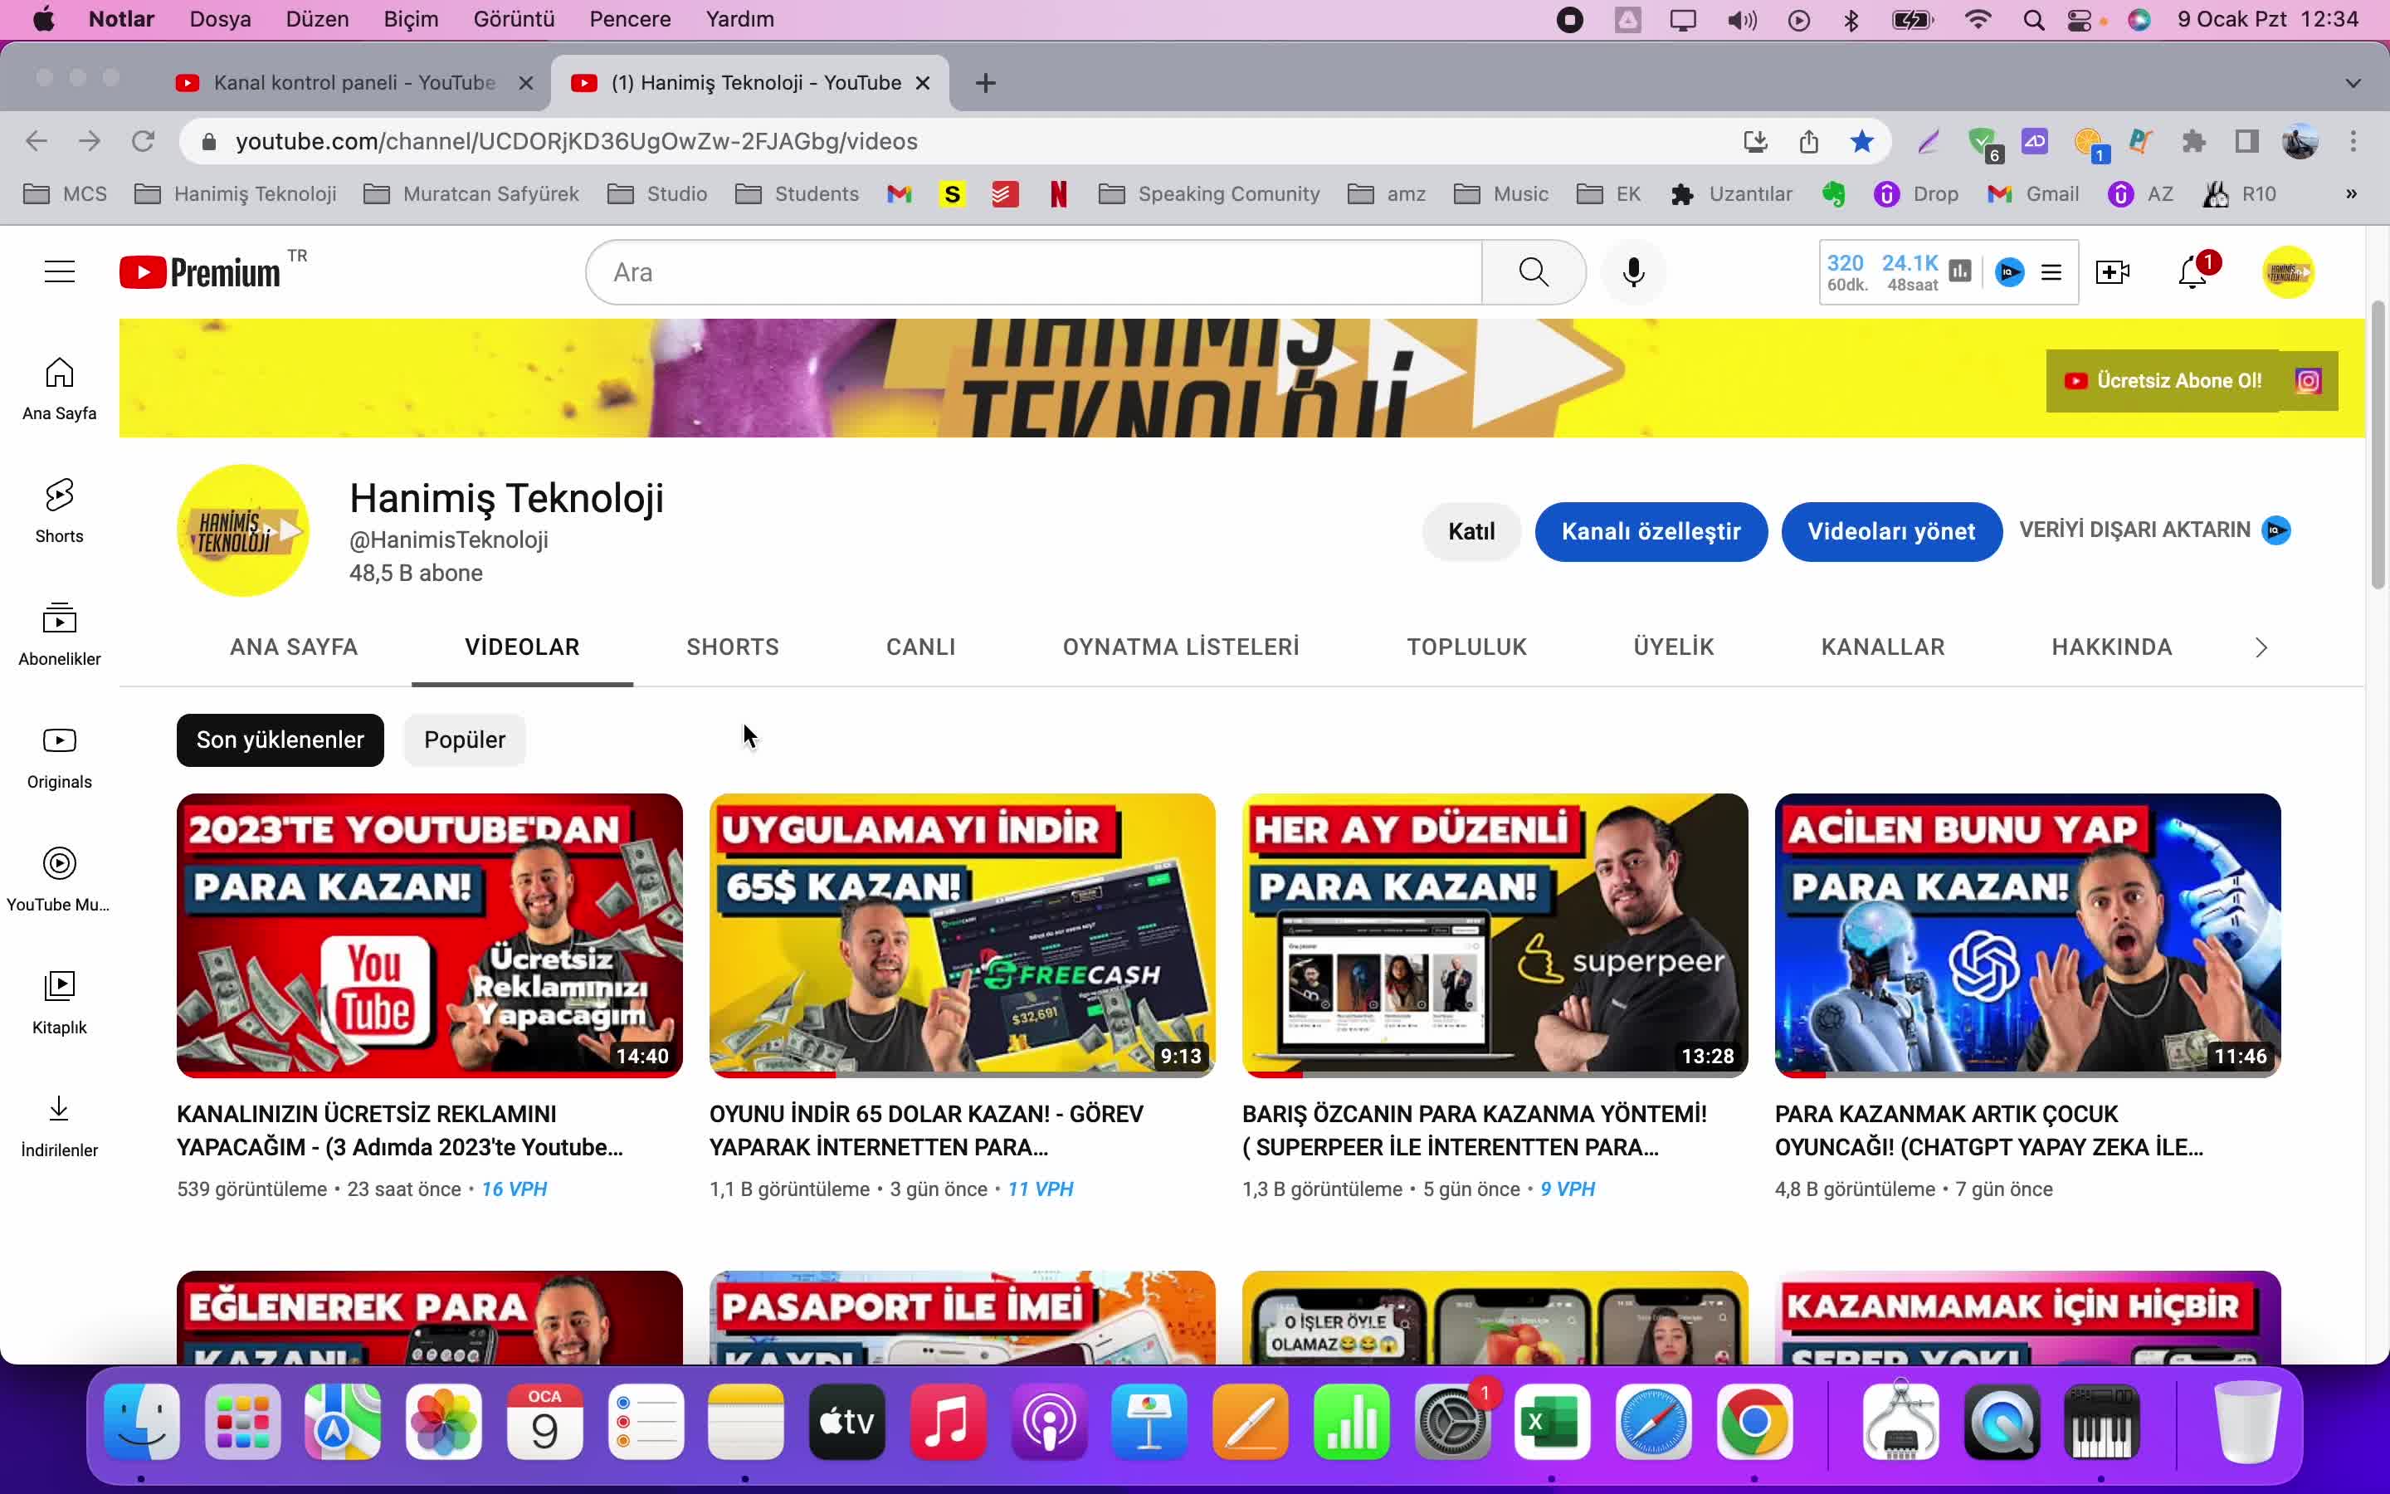Viewport: 2390px width, 1494px height.
Task: Click in the Ara search field
Action: click(1034, 271)
